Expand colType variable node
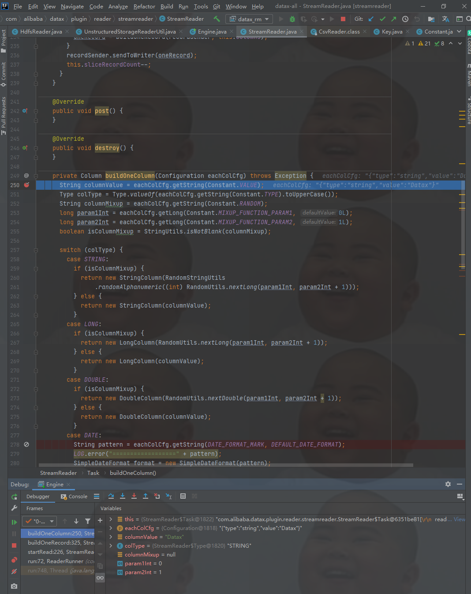The image size is (471, 594). point(111,546)
